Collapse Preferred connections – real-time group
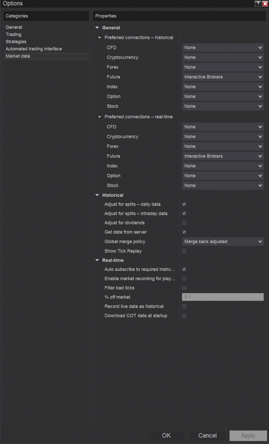Image resolution: width=269 pixels, height=444 pixels. click(100, 117)
